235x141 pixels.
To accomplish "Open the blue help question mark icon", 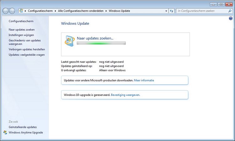I will coord(231,18).
